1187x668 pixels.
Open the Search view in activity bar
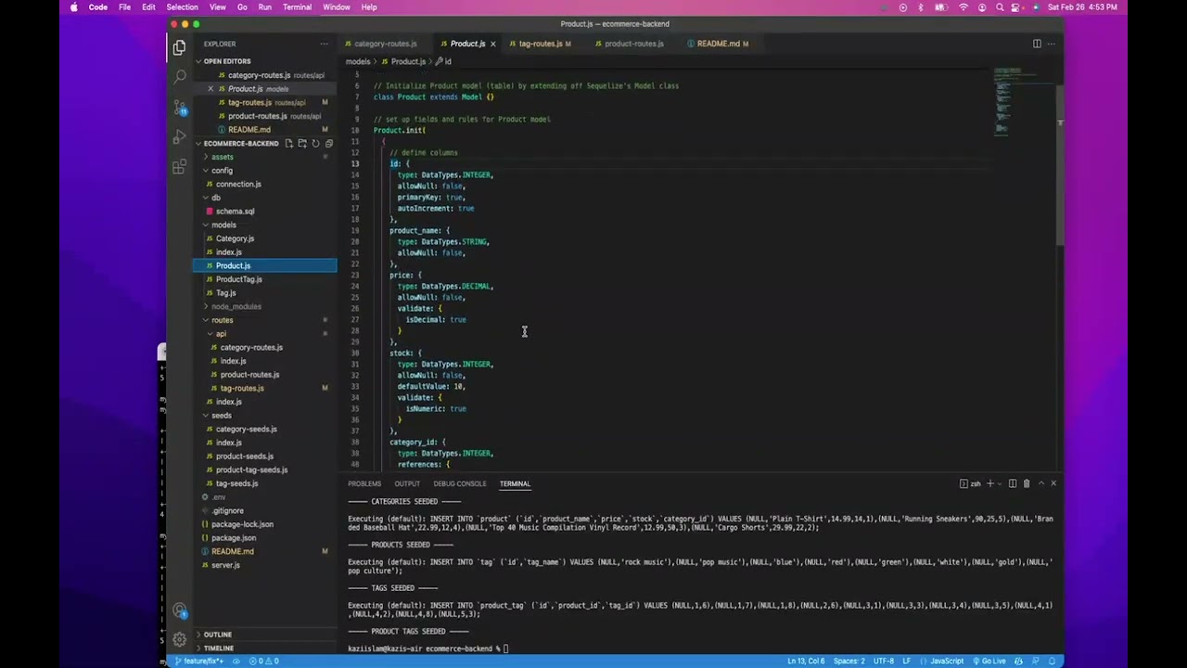[x=179, y=77]
